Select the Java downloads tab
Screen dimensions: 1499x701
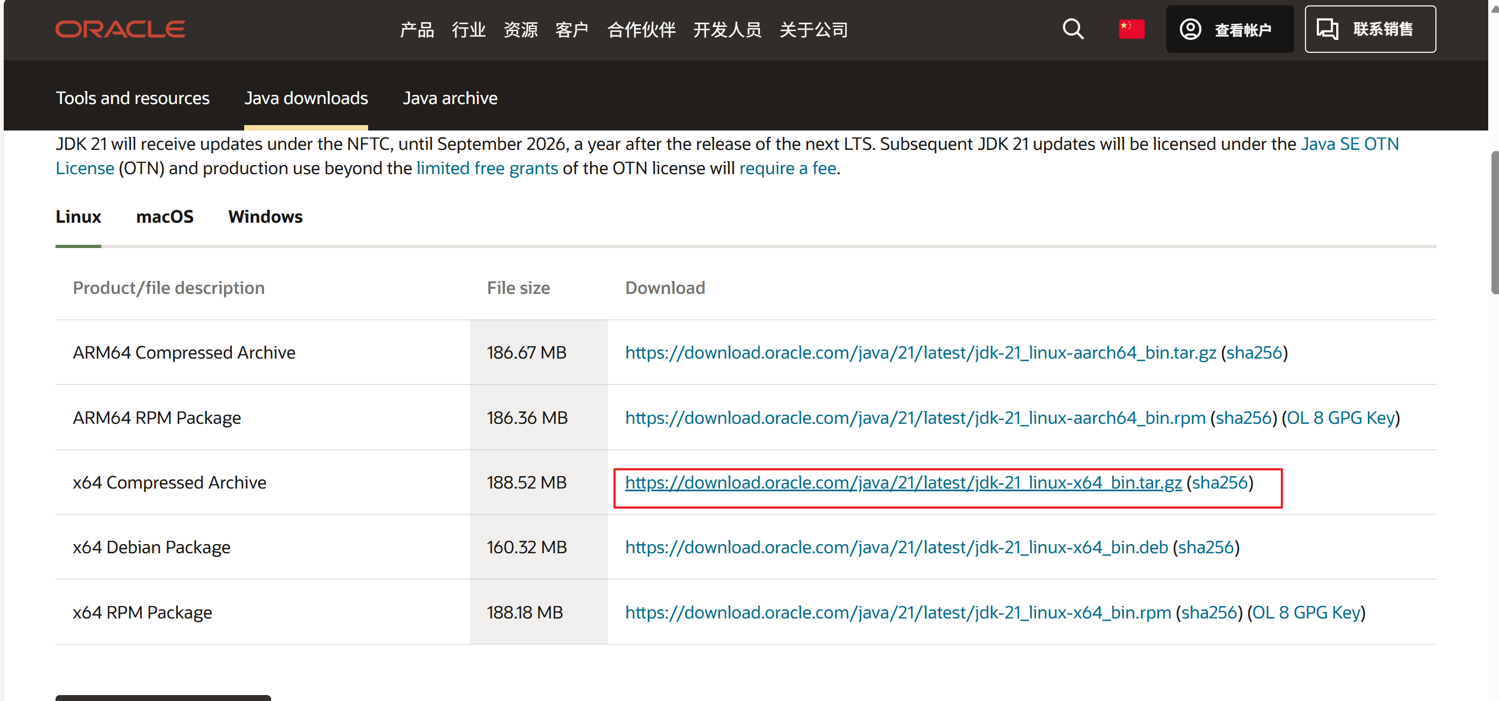[x=306, y=98]
